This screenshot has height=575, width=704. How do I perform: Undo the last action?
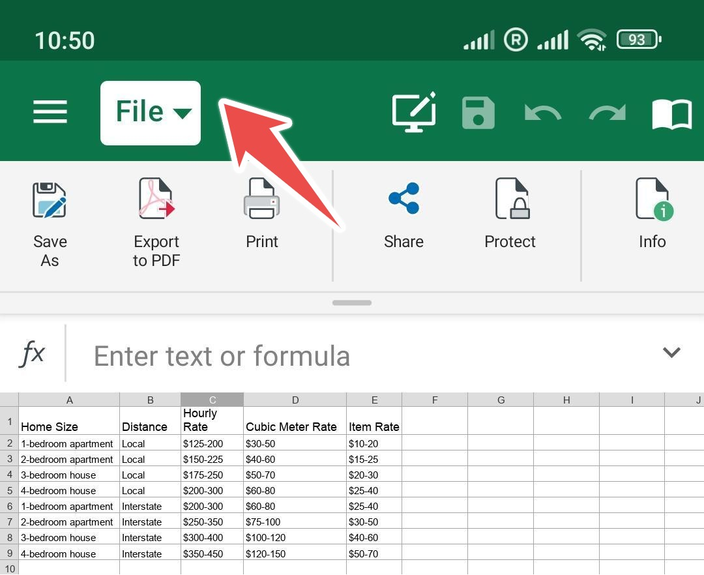pos(542,113)
